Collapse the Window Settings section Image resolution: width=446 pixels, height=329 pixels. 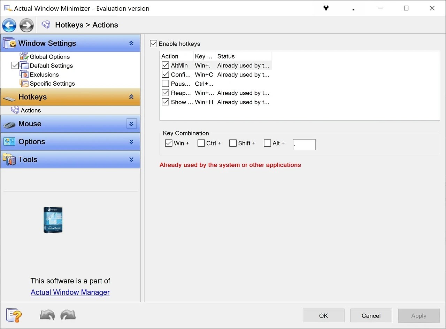[x=131, y=43]
